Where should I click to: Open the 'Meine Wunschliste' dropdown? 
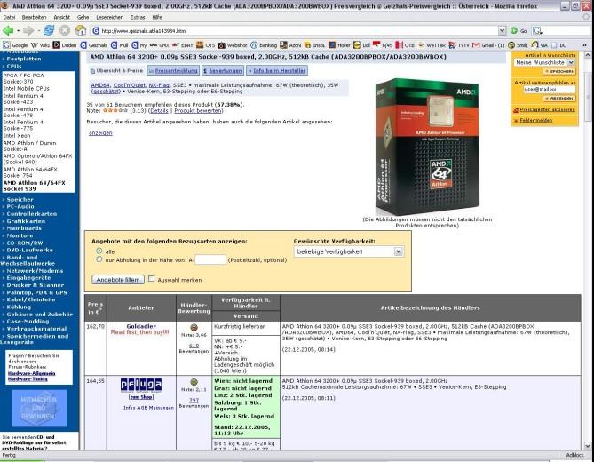click(544, 62)
